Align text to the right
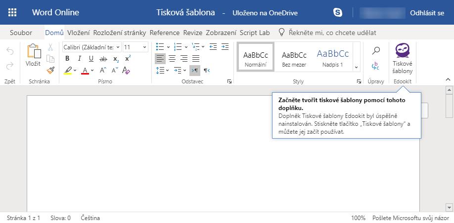Image resolution: width=454 pixels, height=223 pixels. tap(184, 59)
